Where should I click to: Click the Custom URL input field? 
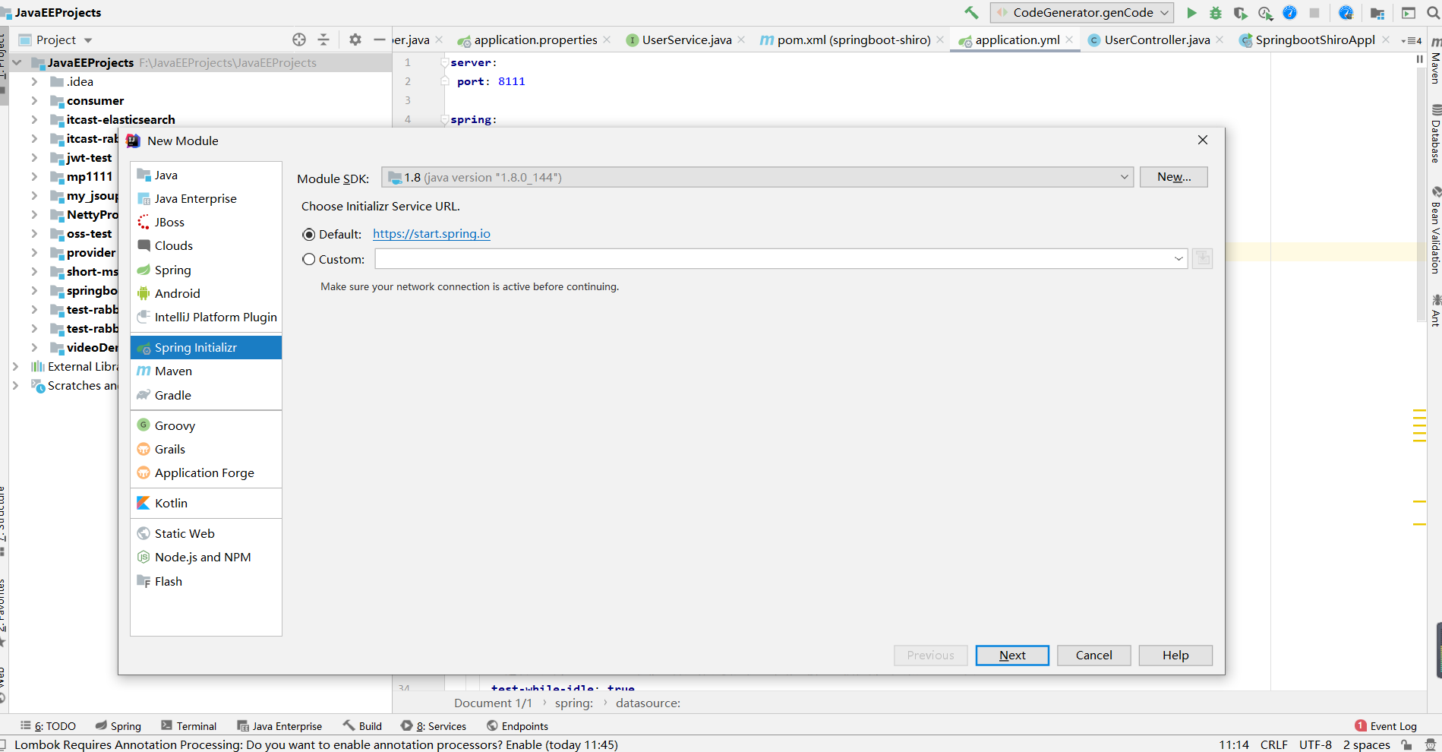click(773, 259)
